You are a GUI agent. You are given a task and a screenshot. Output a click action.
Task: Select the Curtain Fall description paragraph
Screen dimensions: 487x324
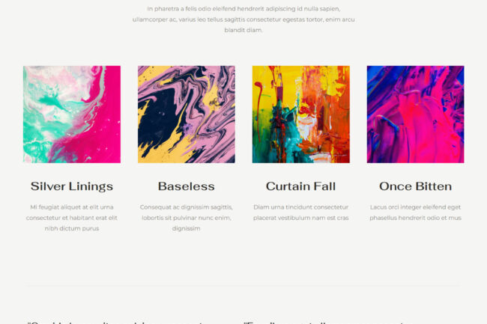coord(301,213)
